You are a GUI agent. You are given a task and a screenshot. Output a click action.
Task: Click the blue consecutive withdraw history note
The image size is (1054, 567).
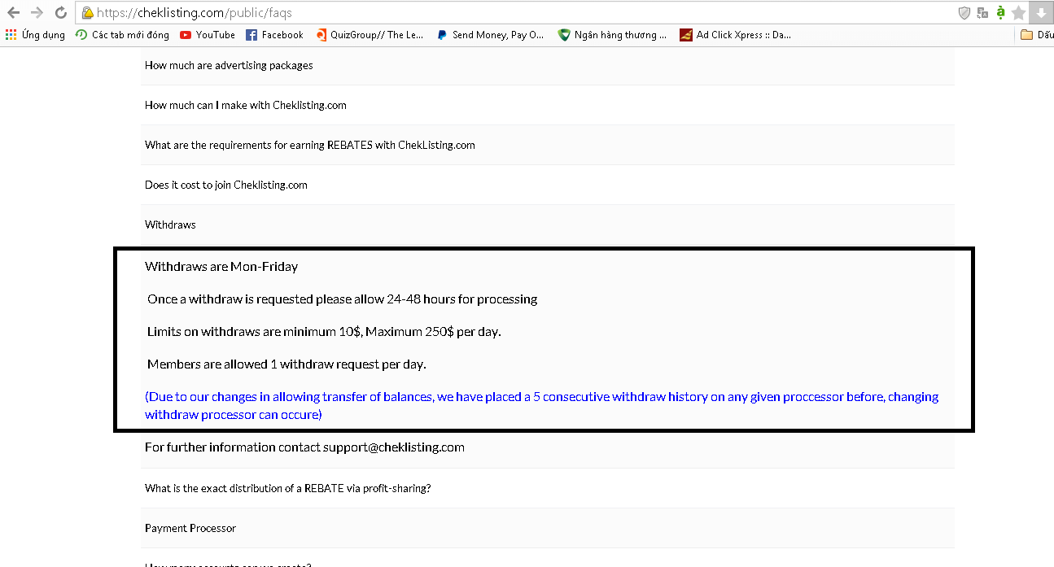541,406
